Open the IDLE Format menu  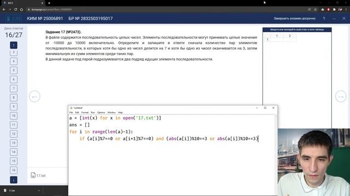pyautogui.click(x=85, y=113)
